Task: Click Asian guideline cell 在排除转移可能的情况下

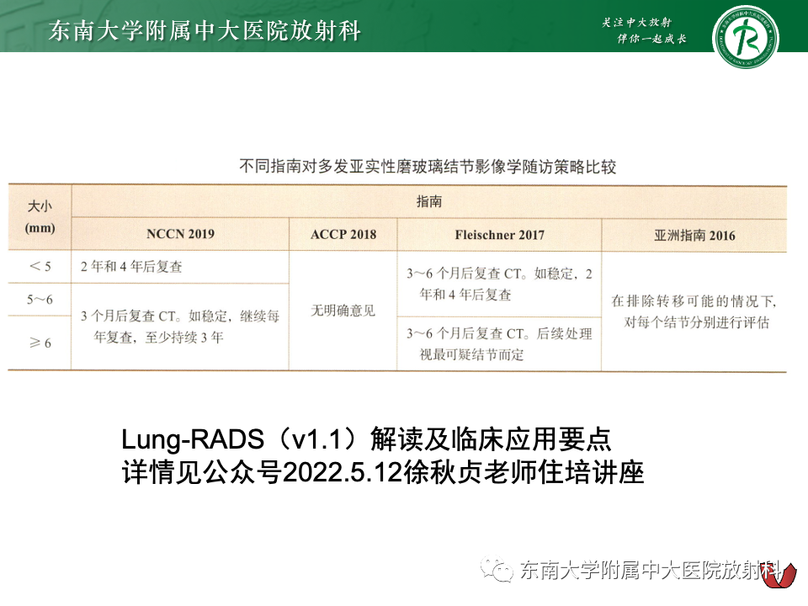Action: click(694, 311)
